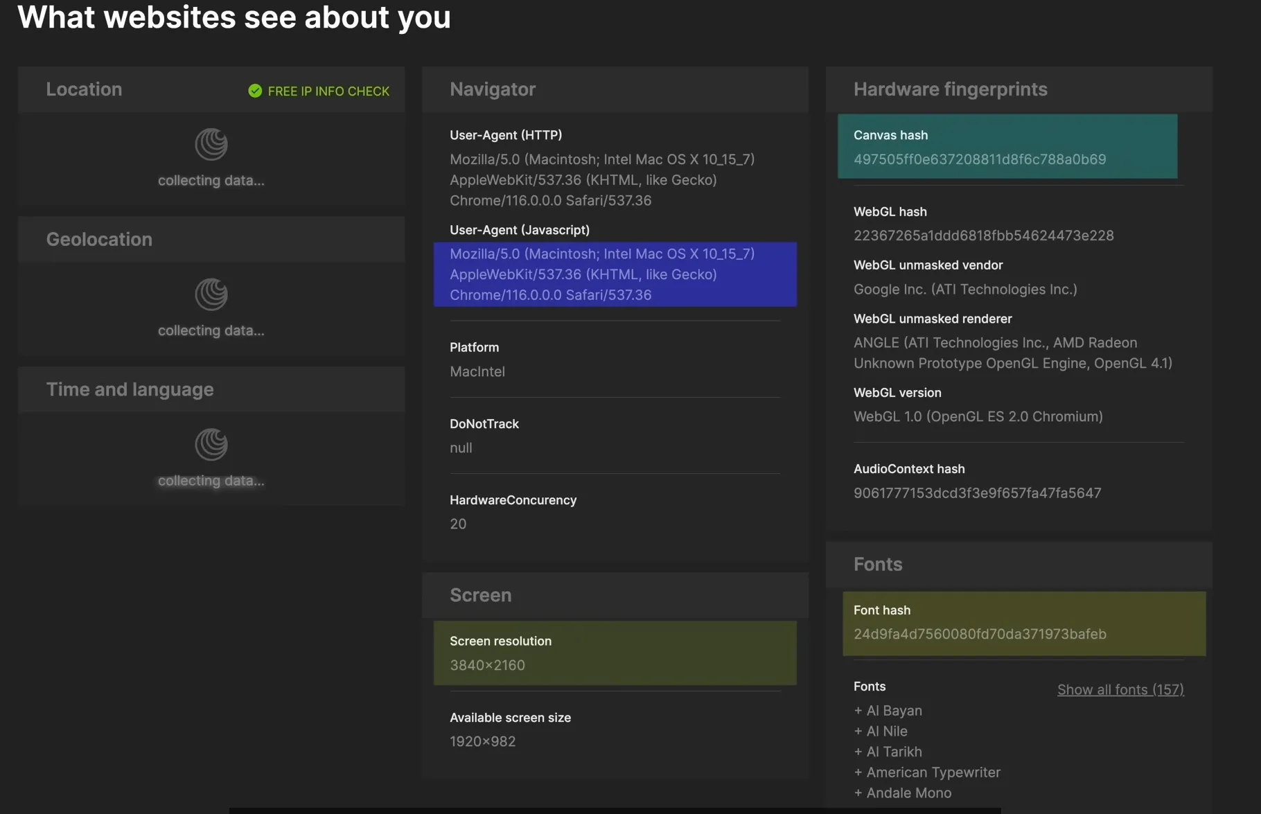Click the Andale Mono font entry
Screen dimensions: 1261x814
(x=908, y=793)
